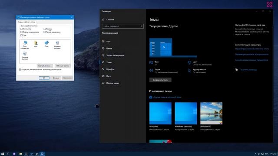Click the taskbar clock
This screenshot has height=156, width=278.
[x=274, y=154]
